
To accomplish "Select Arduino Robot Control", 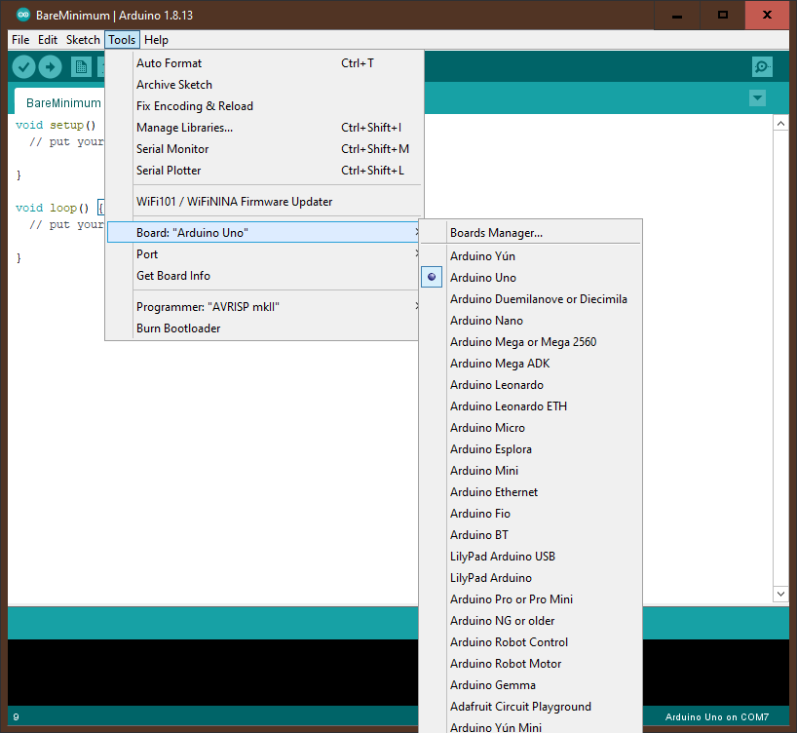I will 531,642.
